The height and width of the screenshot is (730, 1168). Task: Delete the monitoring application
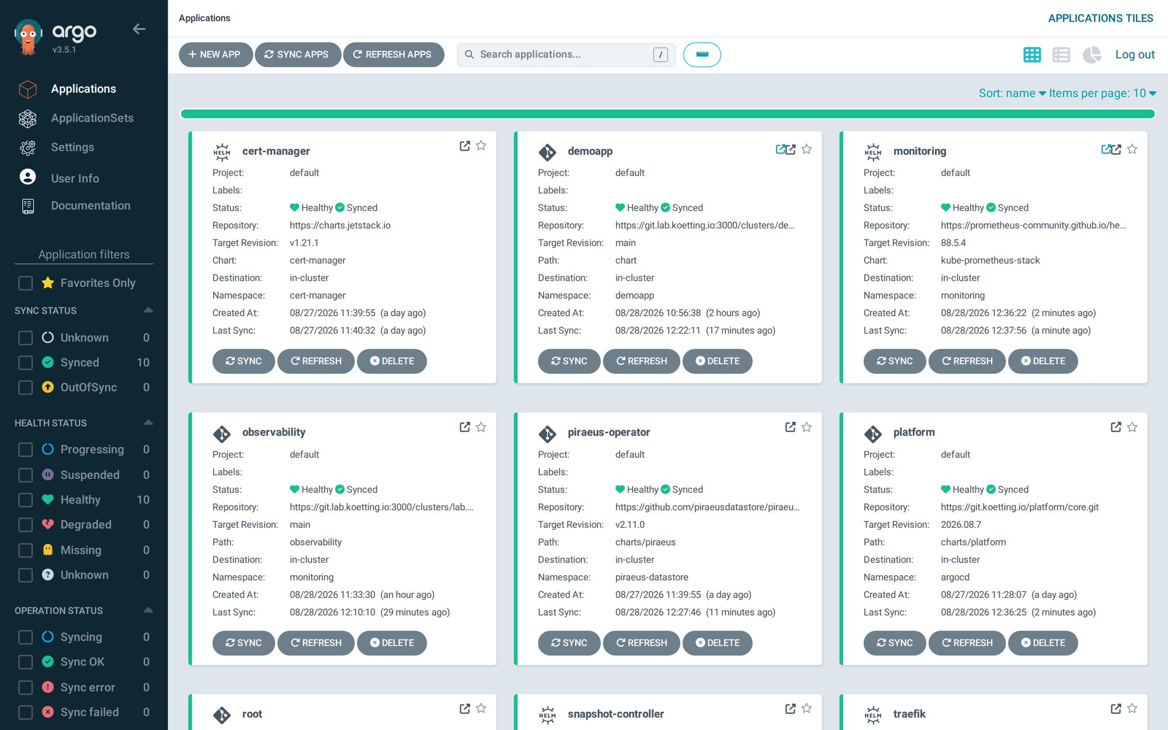[1042, 361]
